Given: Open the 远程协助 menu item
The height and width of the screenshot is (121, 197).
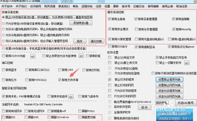Looking at the screenshot, I should point(87,6).
